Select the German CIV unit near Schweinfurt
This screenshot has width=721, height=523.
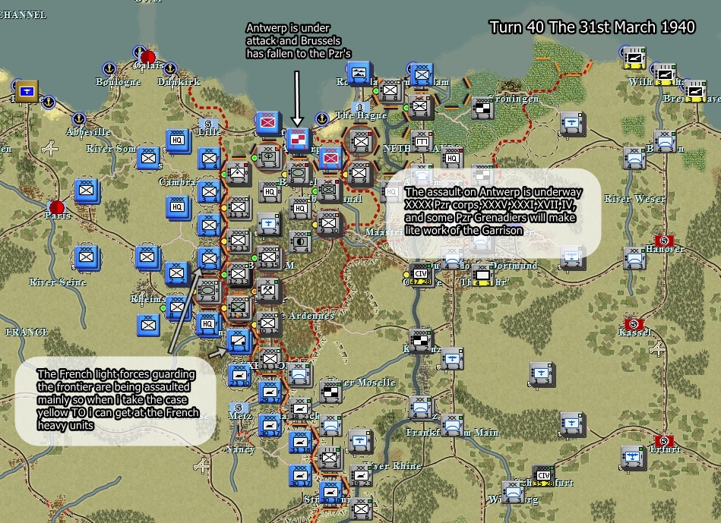[x=543, y=477]
